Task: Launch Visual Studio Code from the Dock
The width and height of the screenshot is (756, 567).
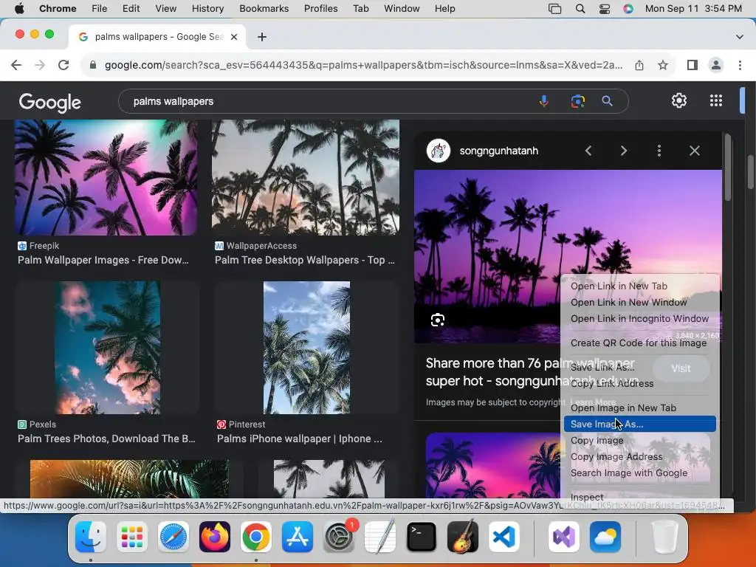Action: (504, 537)
